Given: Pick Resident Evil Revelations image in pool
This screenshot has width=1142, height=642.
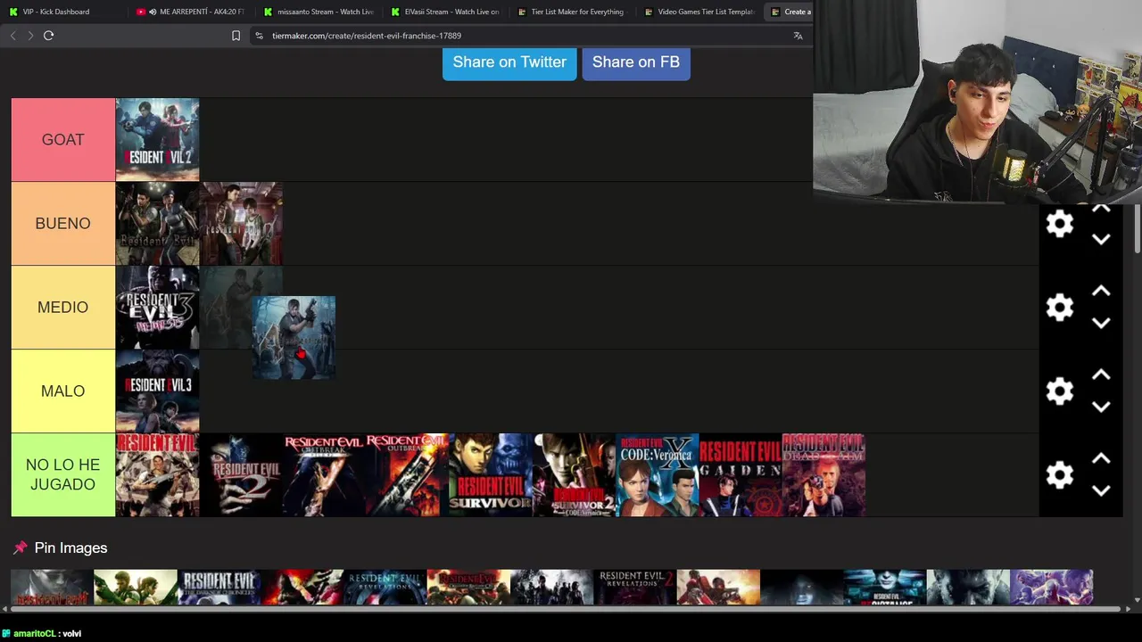Looking at the screenshot, I should 385,588.
